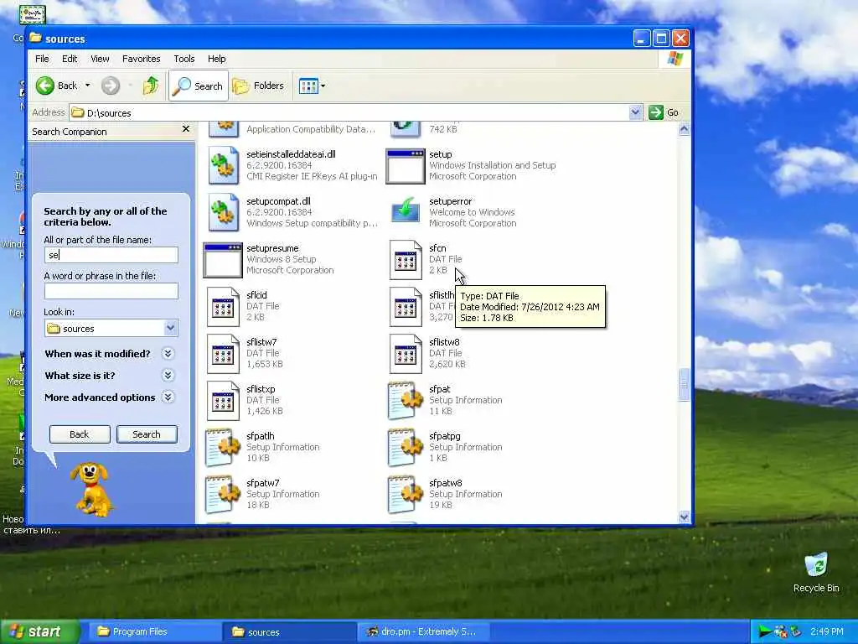
Task: Open the Tools menu
Action: [x=183, y=59]
